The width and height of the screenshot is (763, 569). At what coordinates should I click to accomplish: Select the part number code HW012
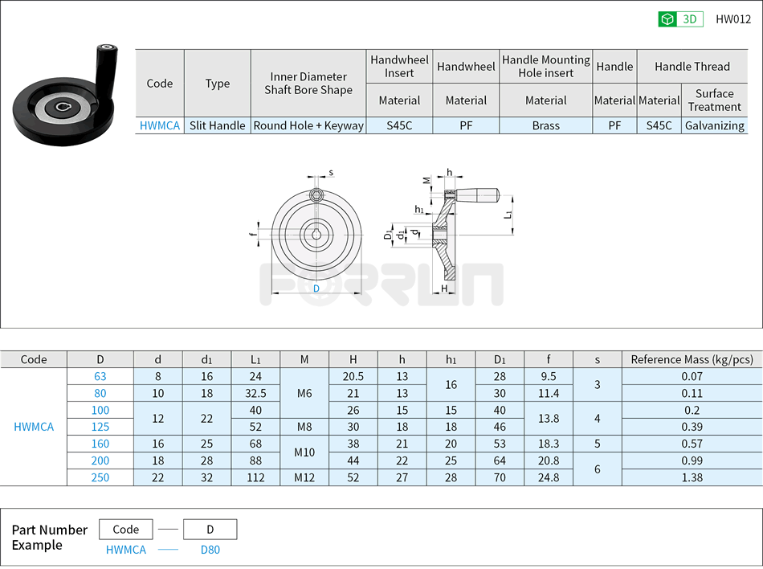tap(732, 18)
